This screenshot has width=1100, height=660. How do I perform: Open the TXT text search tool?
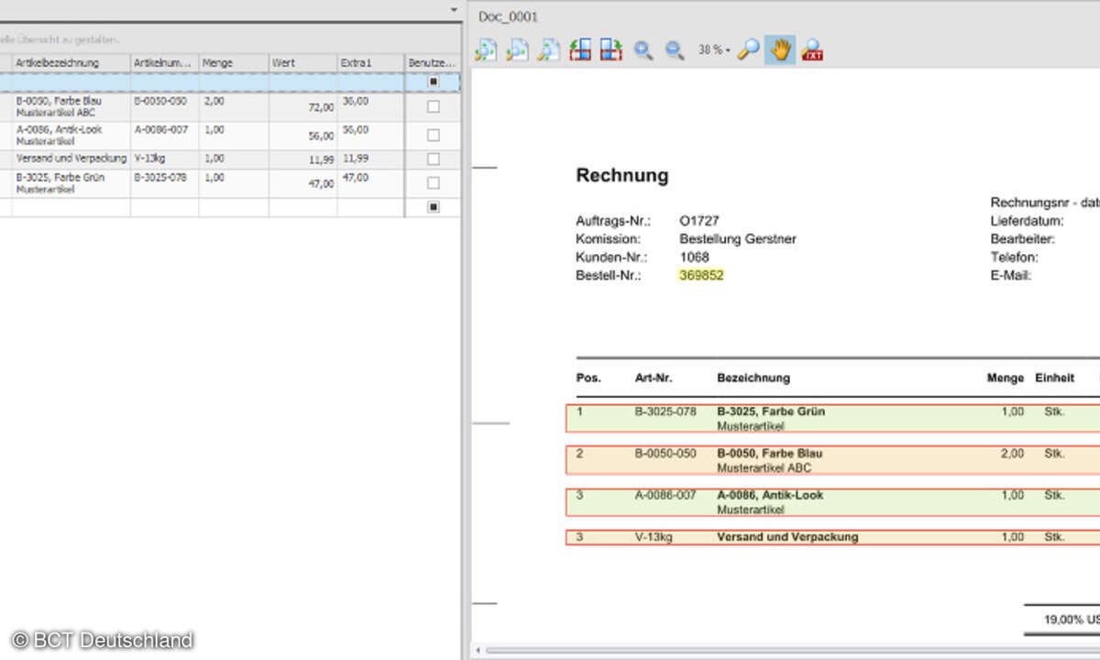click(x=811, y=50)
